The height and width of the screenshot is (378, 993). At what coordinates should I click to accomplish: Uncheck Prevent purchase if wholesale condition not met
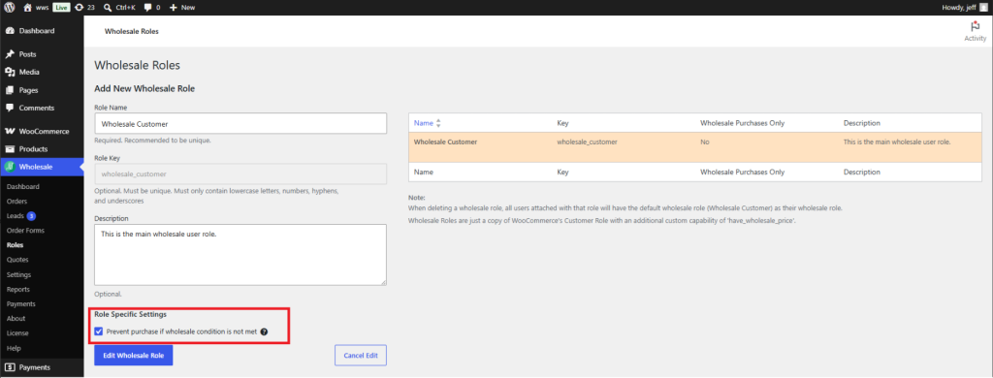[99, 331]
